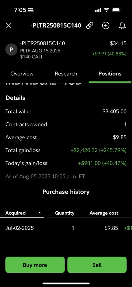Tap the home indicator bar
132x287 pixels.
click(66, 284)
